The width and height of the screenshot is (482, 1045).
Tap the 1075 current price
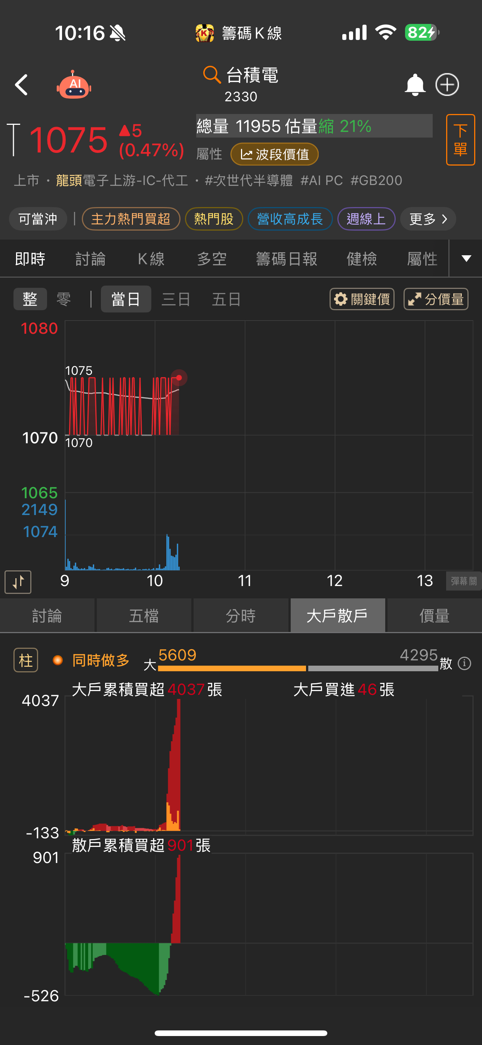coord(69,139)
